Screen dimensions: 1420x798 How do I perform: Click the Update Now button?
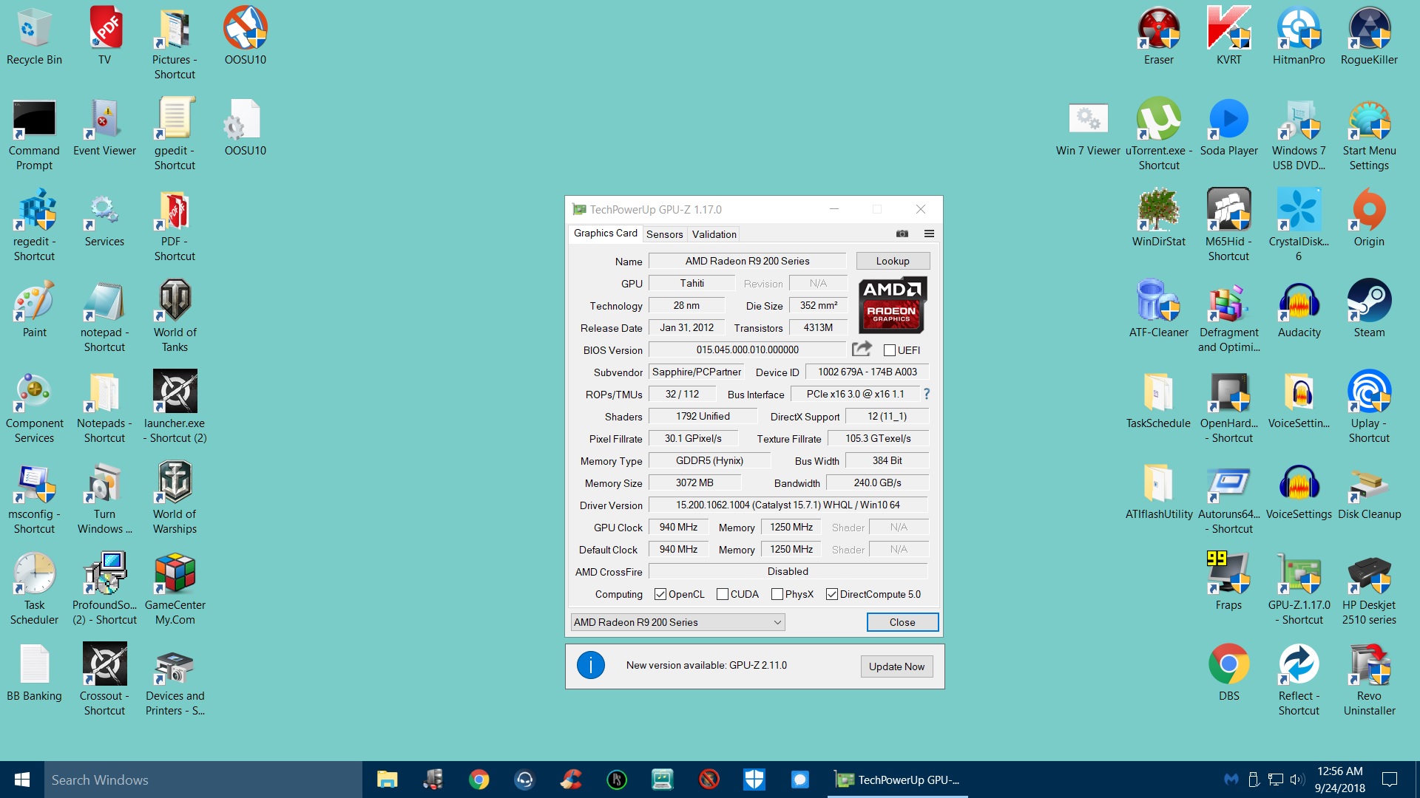click(x=896, y=666)
